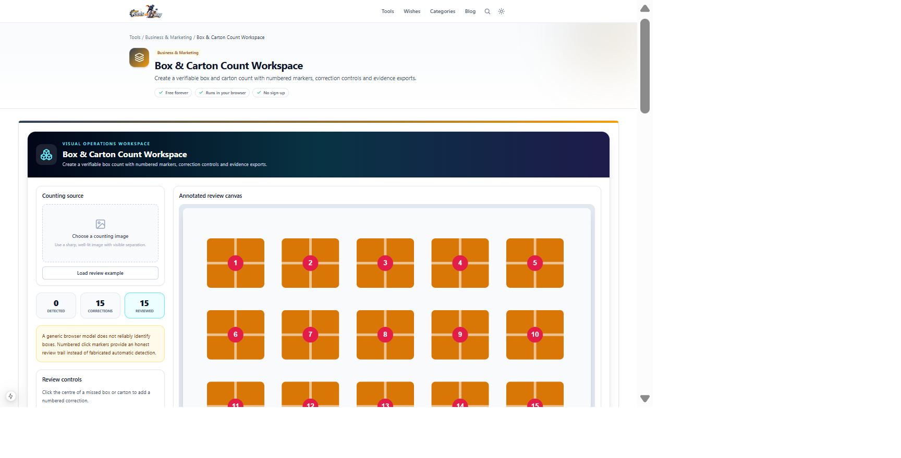Click the scrollbar up arrow
Viewport: 901px width, 458px height.
pos(645,8)
